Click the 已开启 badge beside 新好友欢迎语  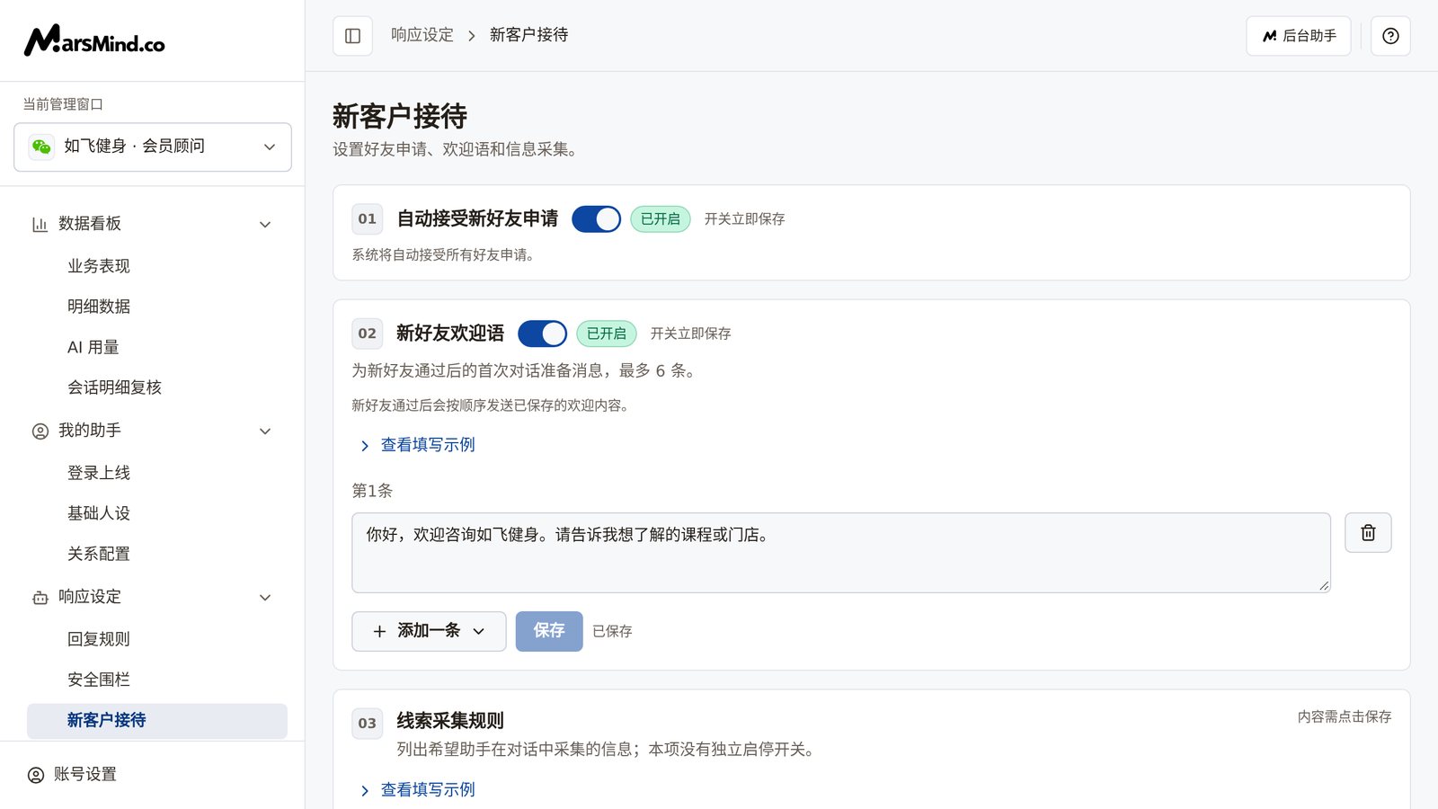click(x=607, y=333)
